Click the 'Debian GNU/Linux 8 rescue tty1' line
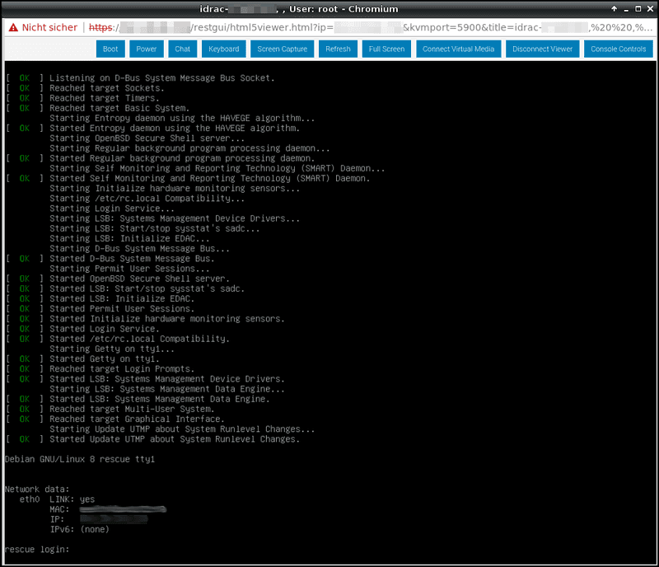The width and height of the screenshot is (659, 567). tap(80, 459)
